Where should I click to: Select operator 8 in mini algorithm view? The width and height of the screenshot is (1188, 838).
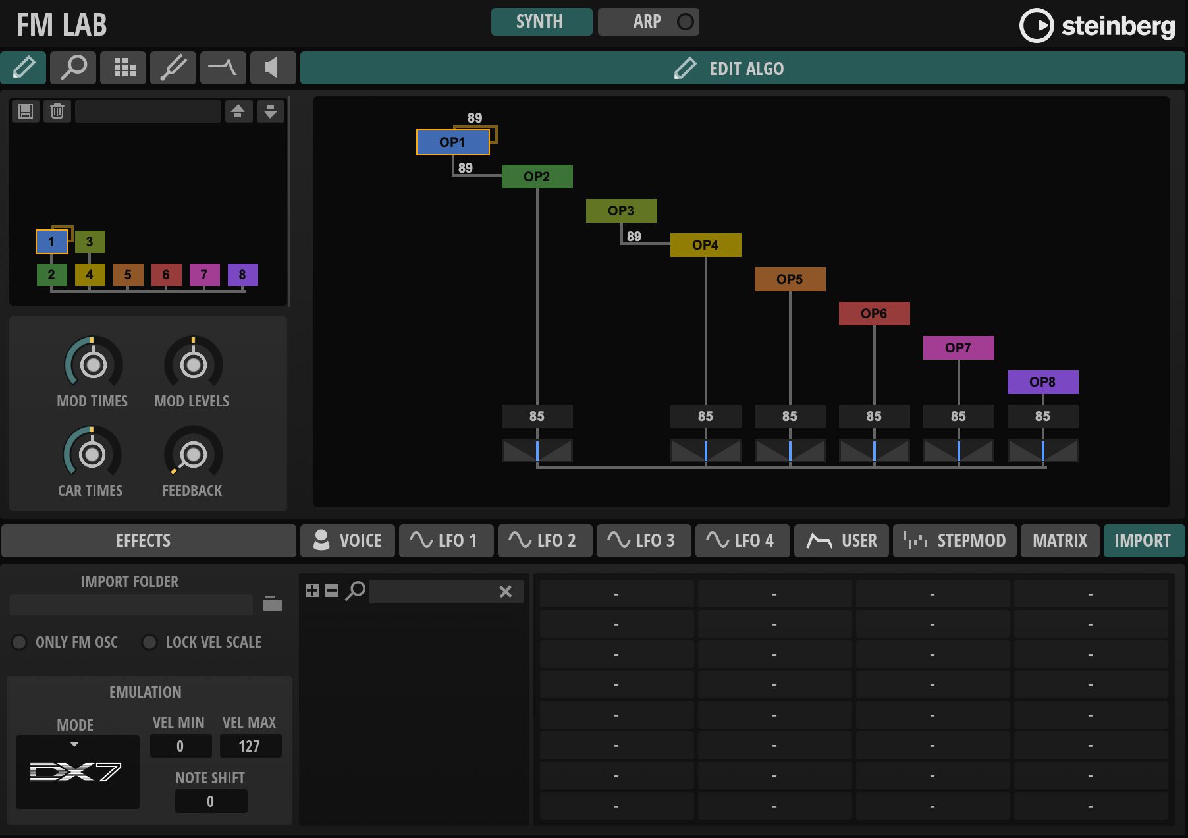(242, 275)
